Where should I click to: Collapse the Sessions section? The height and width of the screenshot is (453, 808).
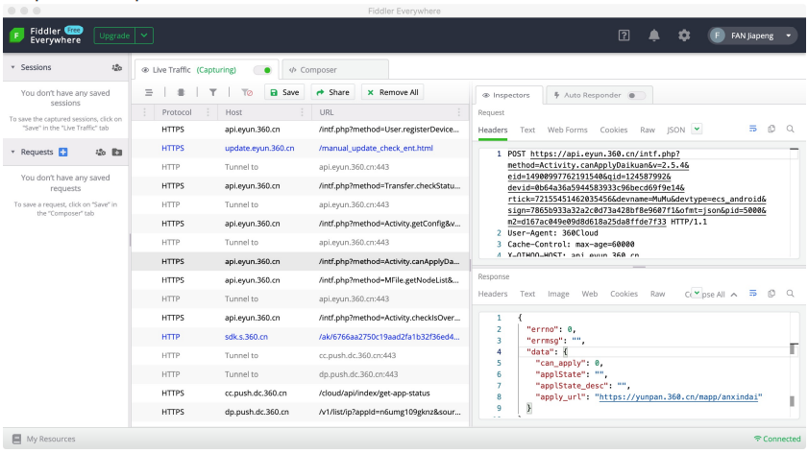[11, 69]
